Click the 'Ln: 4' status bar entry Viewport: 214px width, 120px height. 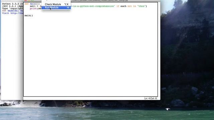[x=147, y=98]
